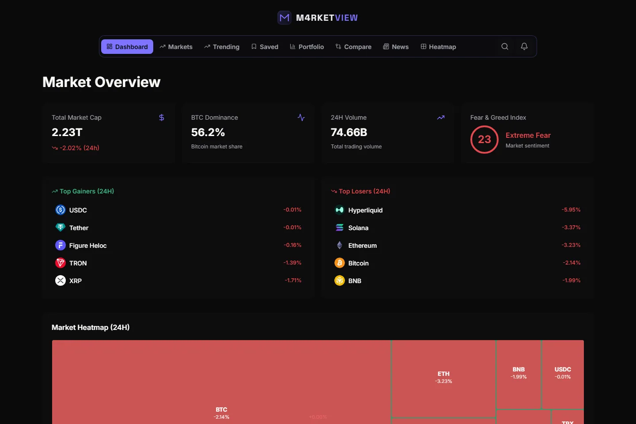Open Bitcoin in Top Losers list
The height and width of the screenshot is (424, 636).
coord(457,263)
